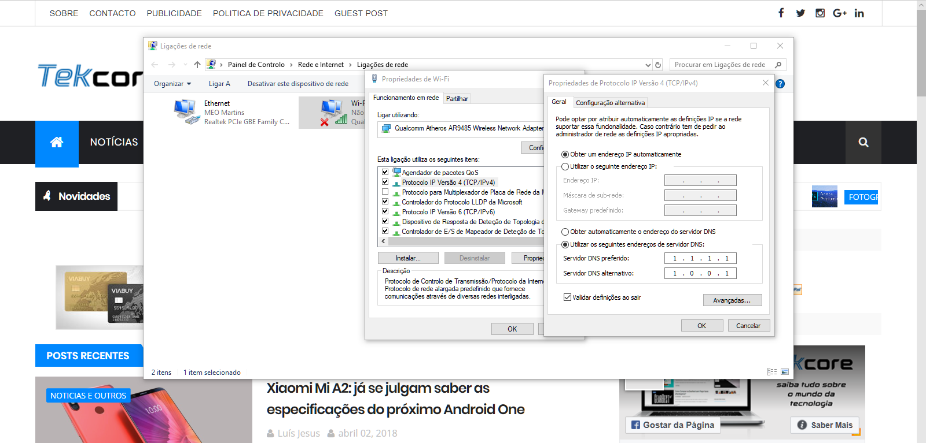The image size is (926, 443).
Task: Open the Configuração alternativa tab
Action: (x=610, y=103)
